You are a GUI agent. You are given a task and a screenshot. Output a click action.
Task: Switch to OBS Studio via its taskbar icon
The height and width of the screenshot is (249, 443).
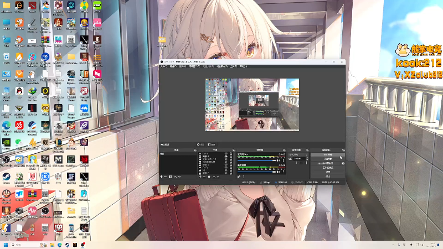tap(83, 245)
